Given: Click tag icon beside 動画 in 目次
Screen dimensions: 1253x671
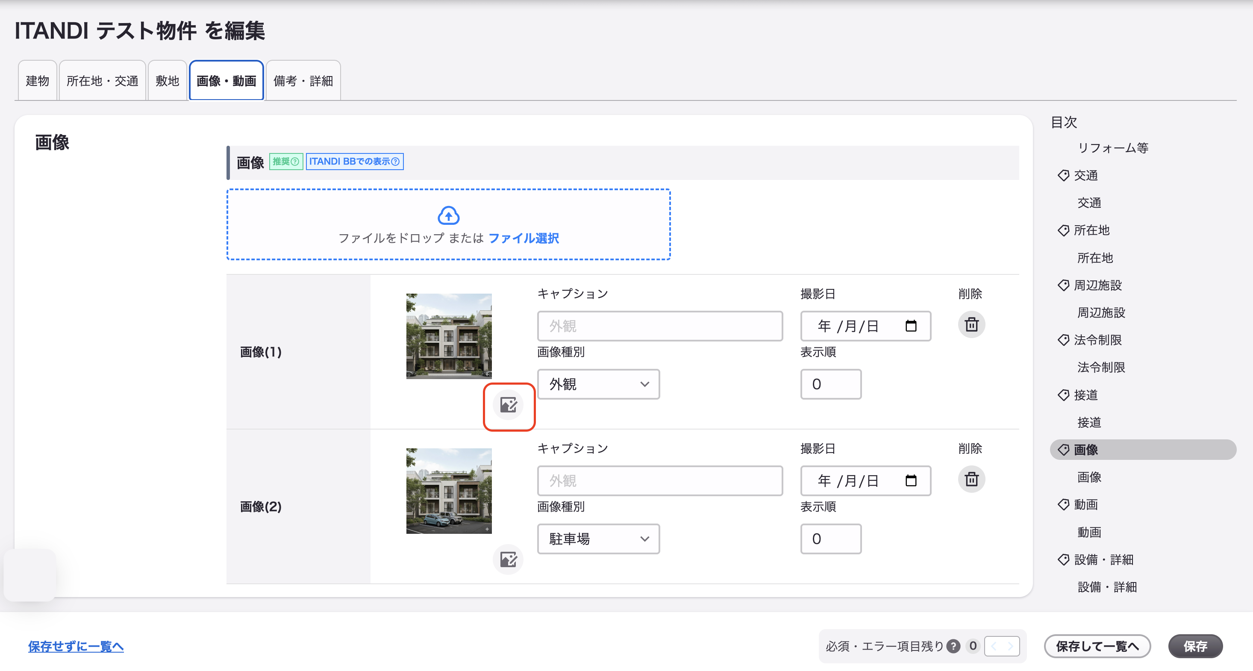Looking at the screenshot, I should pos(1063,505).
